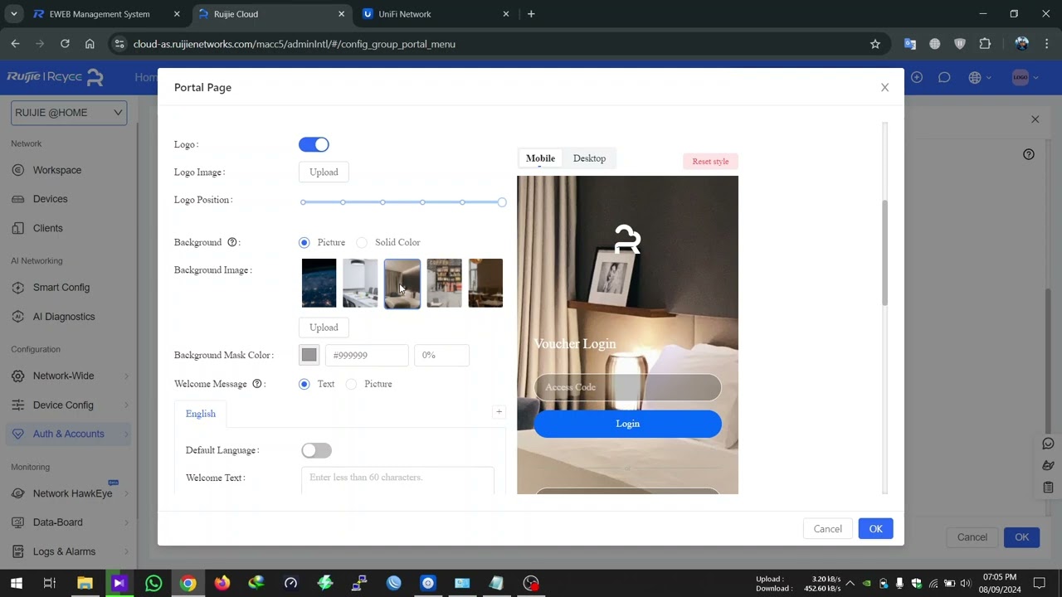Select the white office background thumbnail
The height and width of the screenshot is (597, 1062).
[360, 283]
